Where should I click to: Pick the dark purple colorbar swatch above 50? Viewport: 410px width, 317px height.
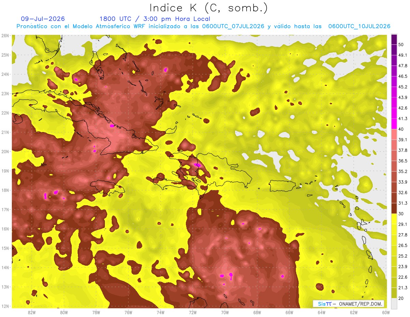pyautogui.click(x=394, y=39)
